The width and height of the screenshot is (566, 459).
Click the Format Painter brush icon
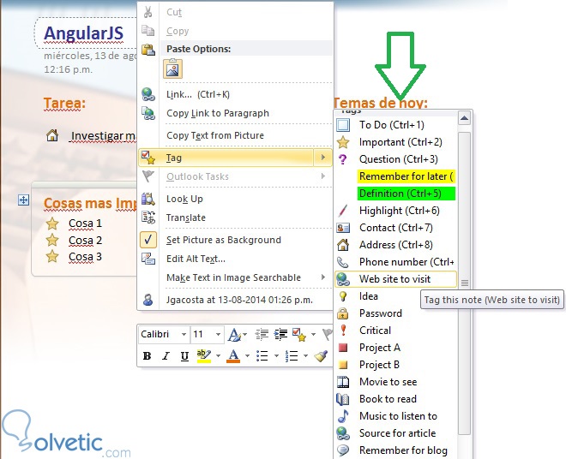[321, 356]
